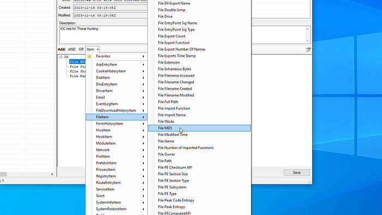Image resolution: width=382 pixels, height=215 pixels.
Task: Open PrefetchItem submenu
Action: click(116, 163)
